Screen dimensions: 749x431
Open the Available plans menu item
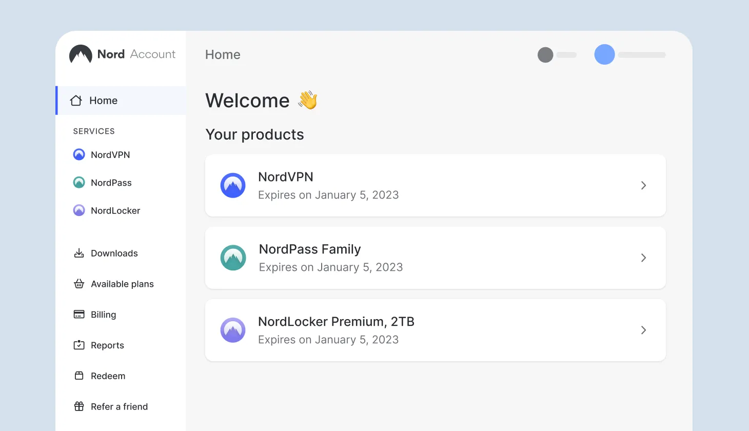pos(122,284)
